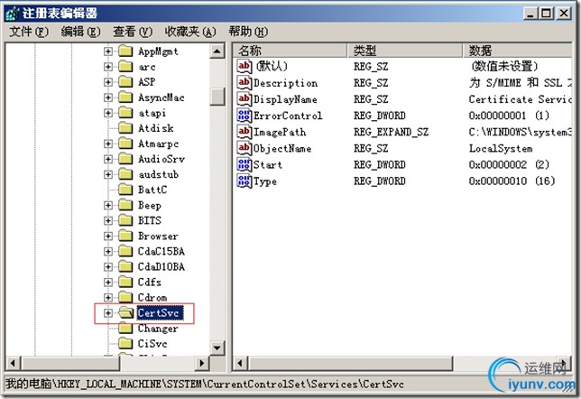Screen dimensions: 581x399
Task: Click the AudioSrv folder icon
Action: pos(125,159)
